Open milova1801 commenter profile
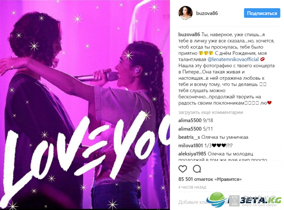 pos(191,146)
